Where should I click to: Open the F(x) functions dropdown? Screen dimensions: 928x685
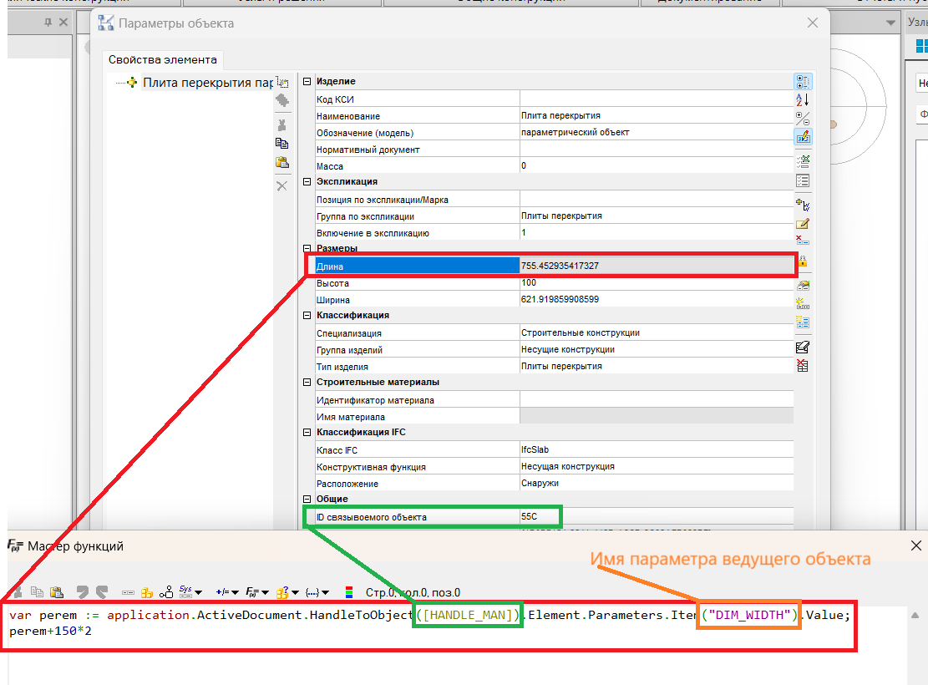(x=257, y=592)
